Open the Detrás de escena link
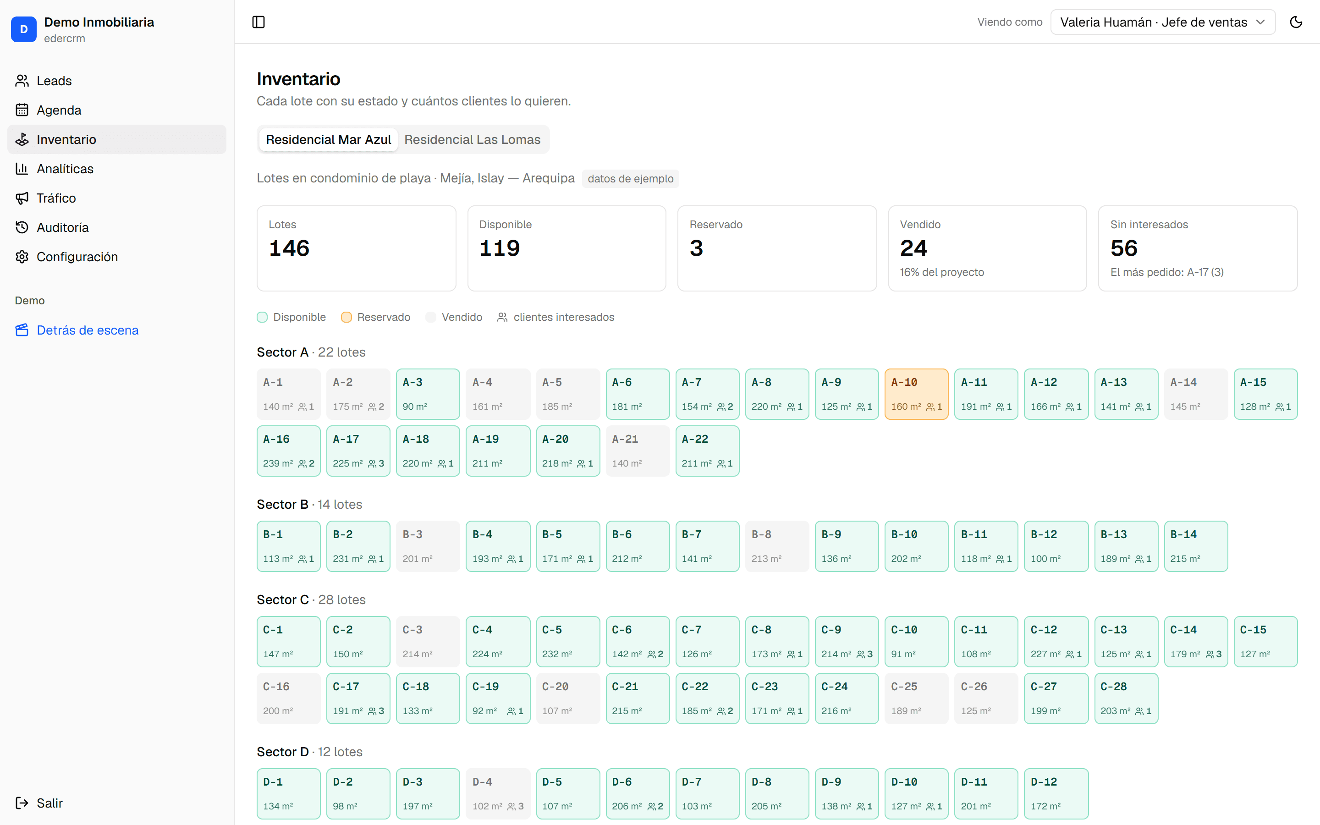Screen dimensions: 1320x825 click(x=117, y=330)
